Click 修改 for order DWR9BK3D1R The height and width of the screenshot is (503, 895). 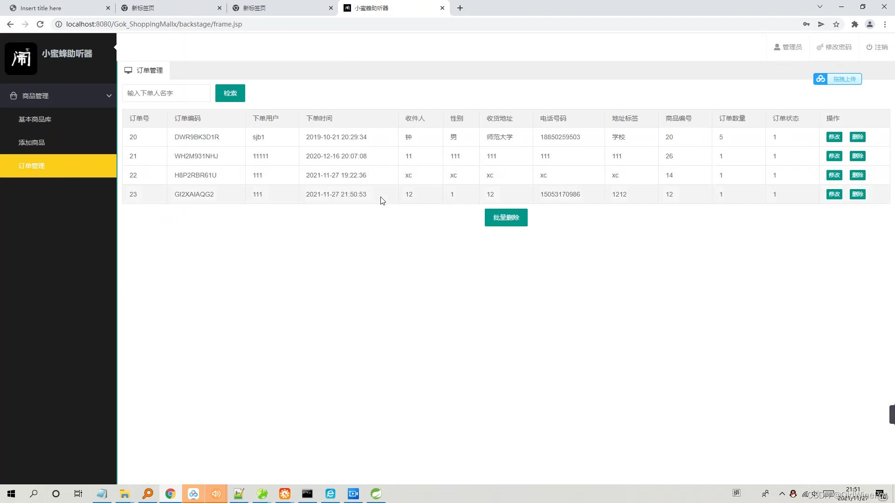834,137
